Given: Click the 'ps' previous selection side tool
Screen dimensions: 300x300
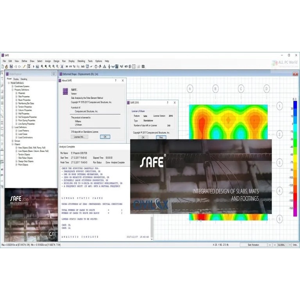Looking at the screenshot, I should coord(2,175).
